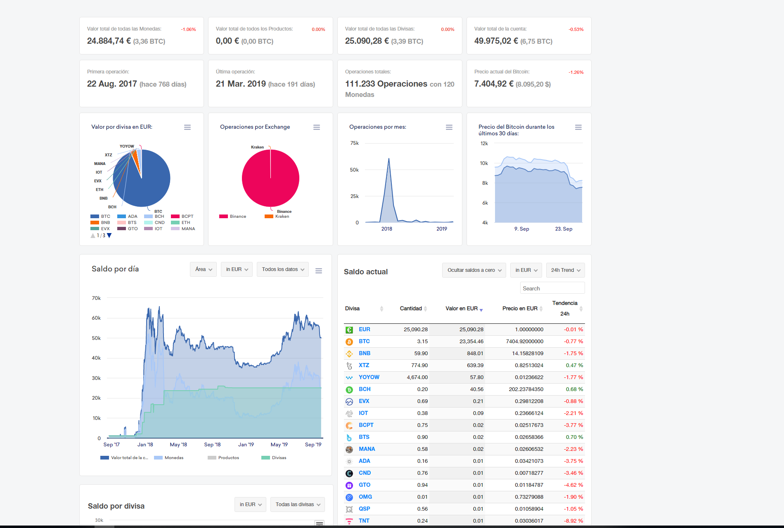The image size is (784, 528).
Task: Toggle Productos series in Saldo chart
Action: pyautogui.click(x=223, y=457)
